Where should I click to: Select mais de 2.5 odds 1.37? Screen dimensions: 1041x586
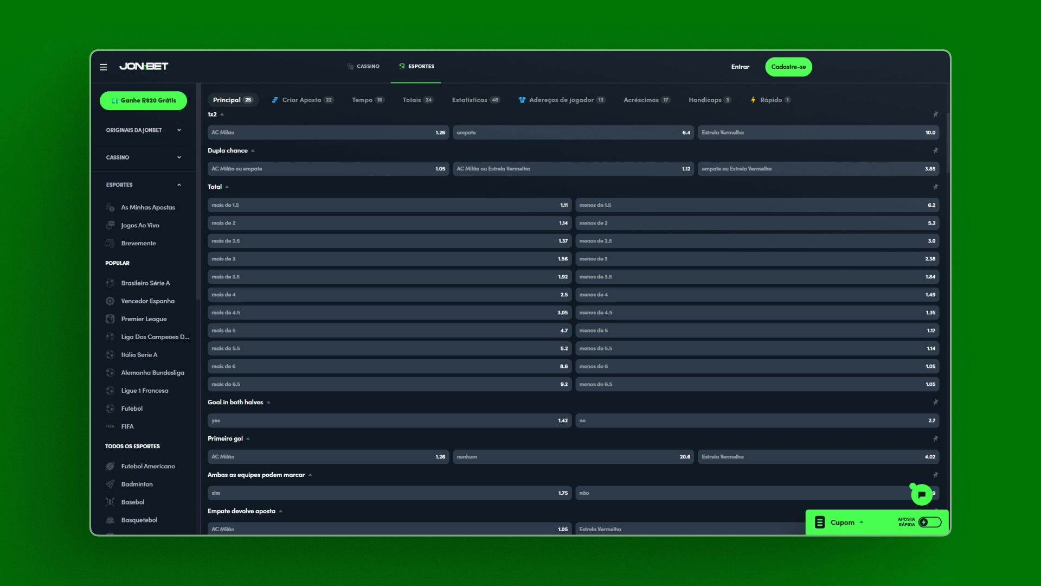tap(389, 241)
